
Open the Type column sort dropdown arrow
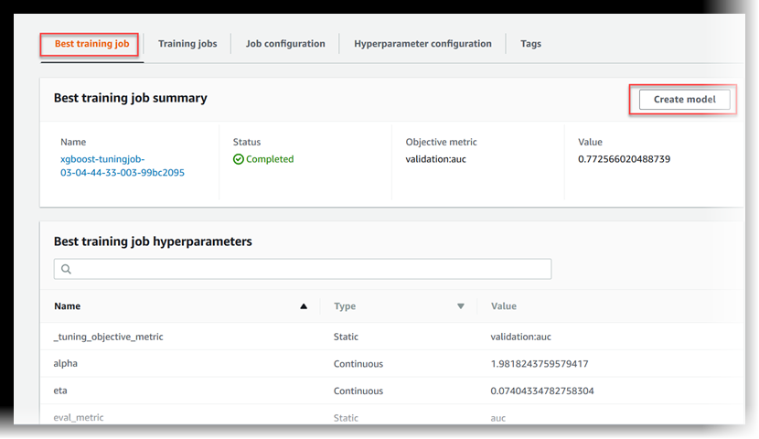click(x=461, y=307)
